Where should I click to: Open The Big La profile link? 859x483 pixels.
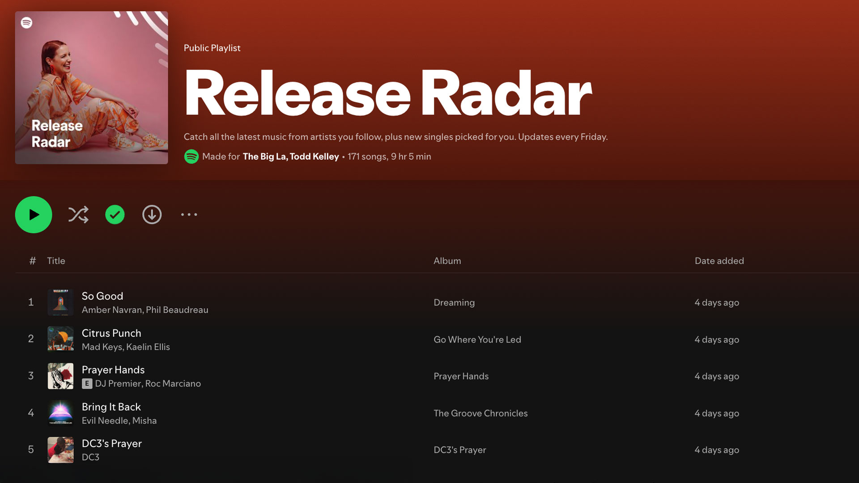264,157
